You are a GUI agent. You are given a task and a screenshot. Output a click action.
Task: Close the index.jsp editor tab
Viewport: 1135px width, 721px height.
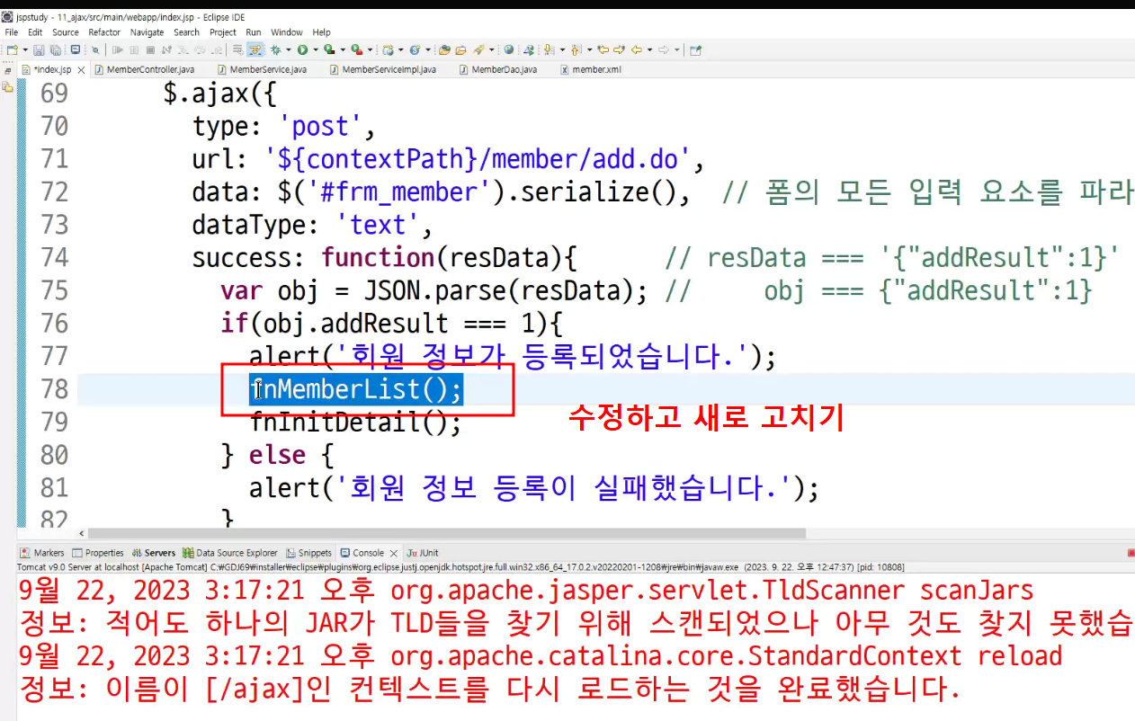click(x=82, y=69)
